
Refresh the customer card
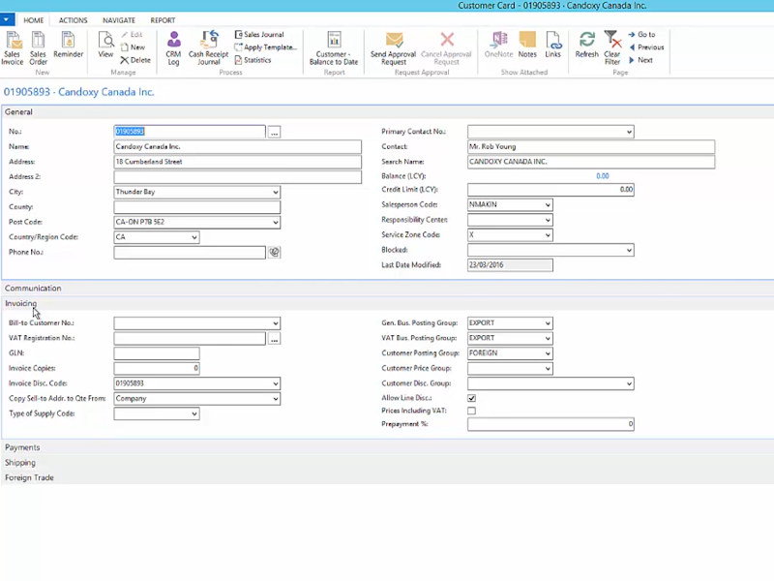pyautogui.click(x=586, y=45)
